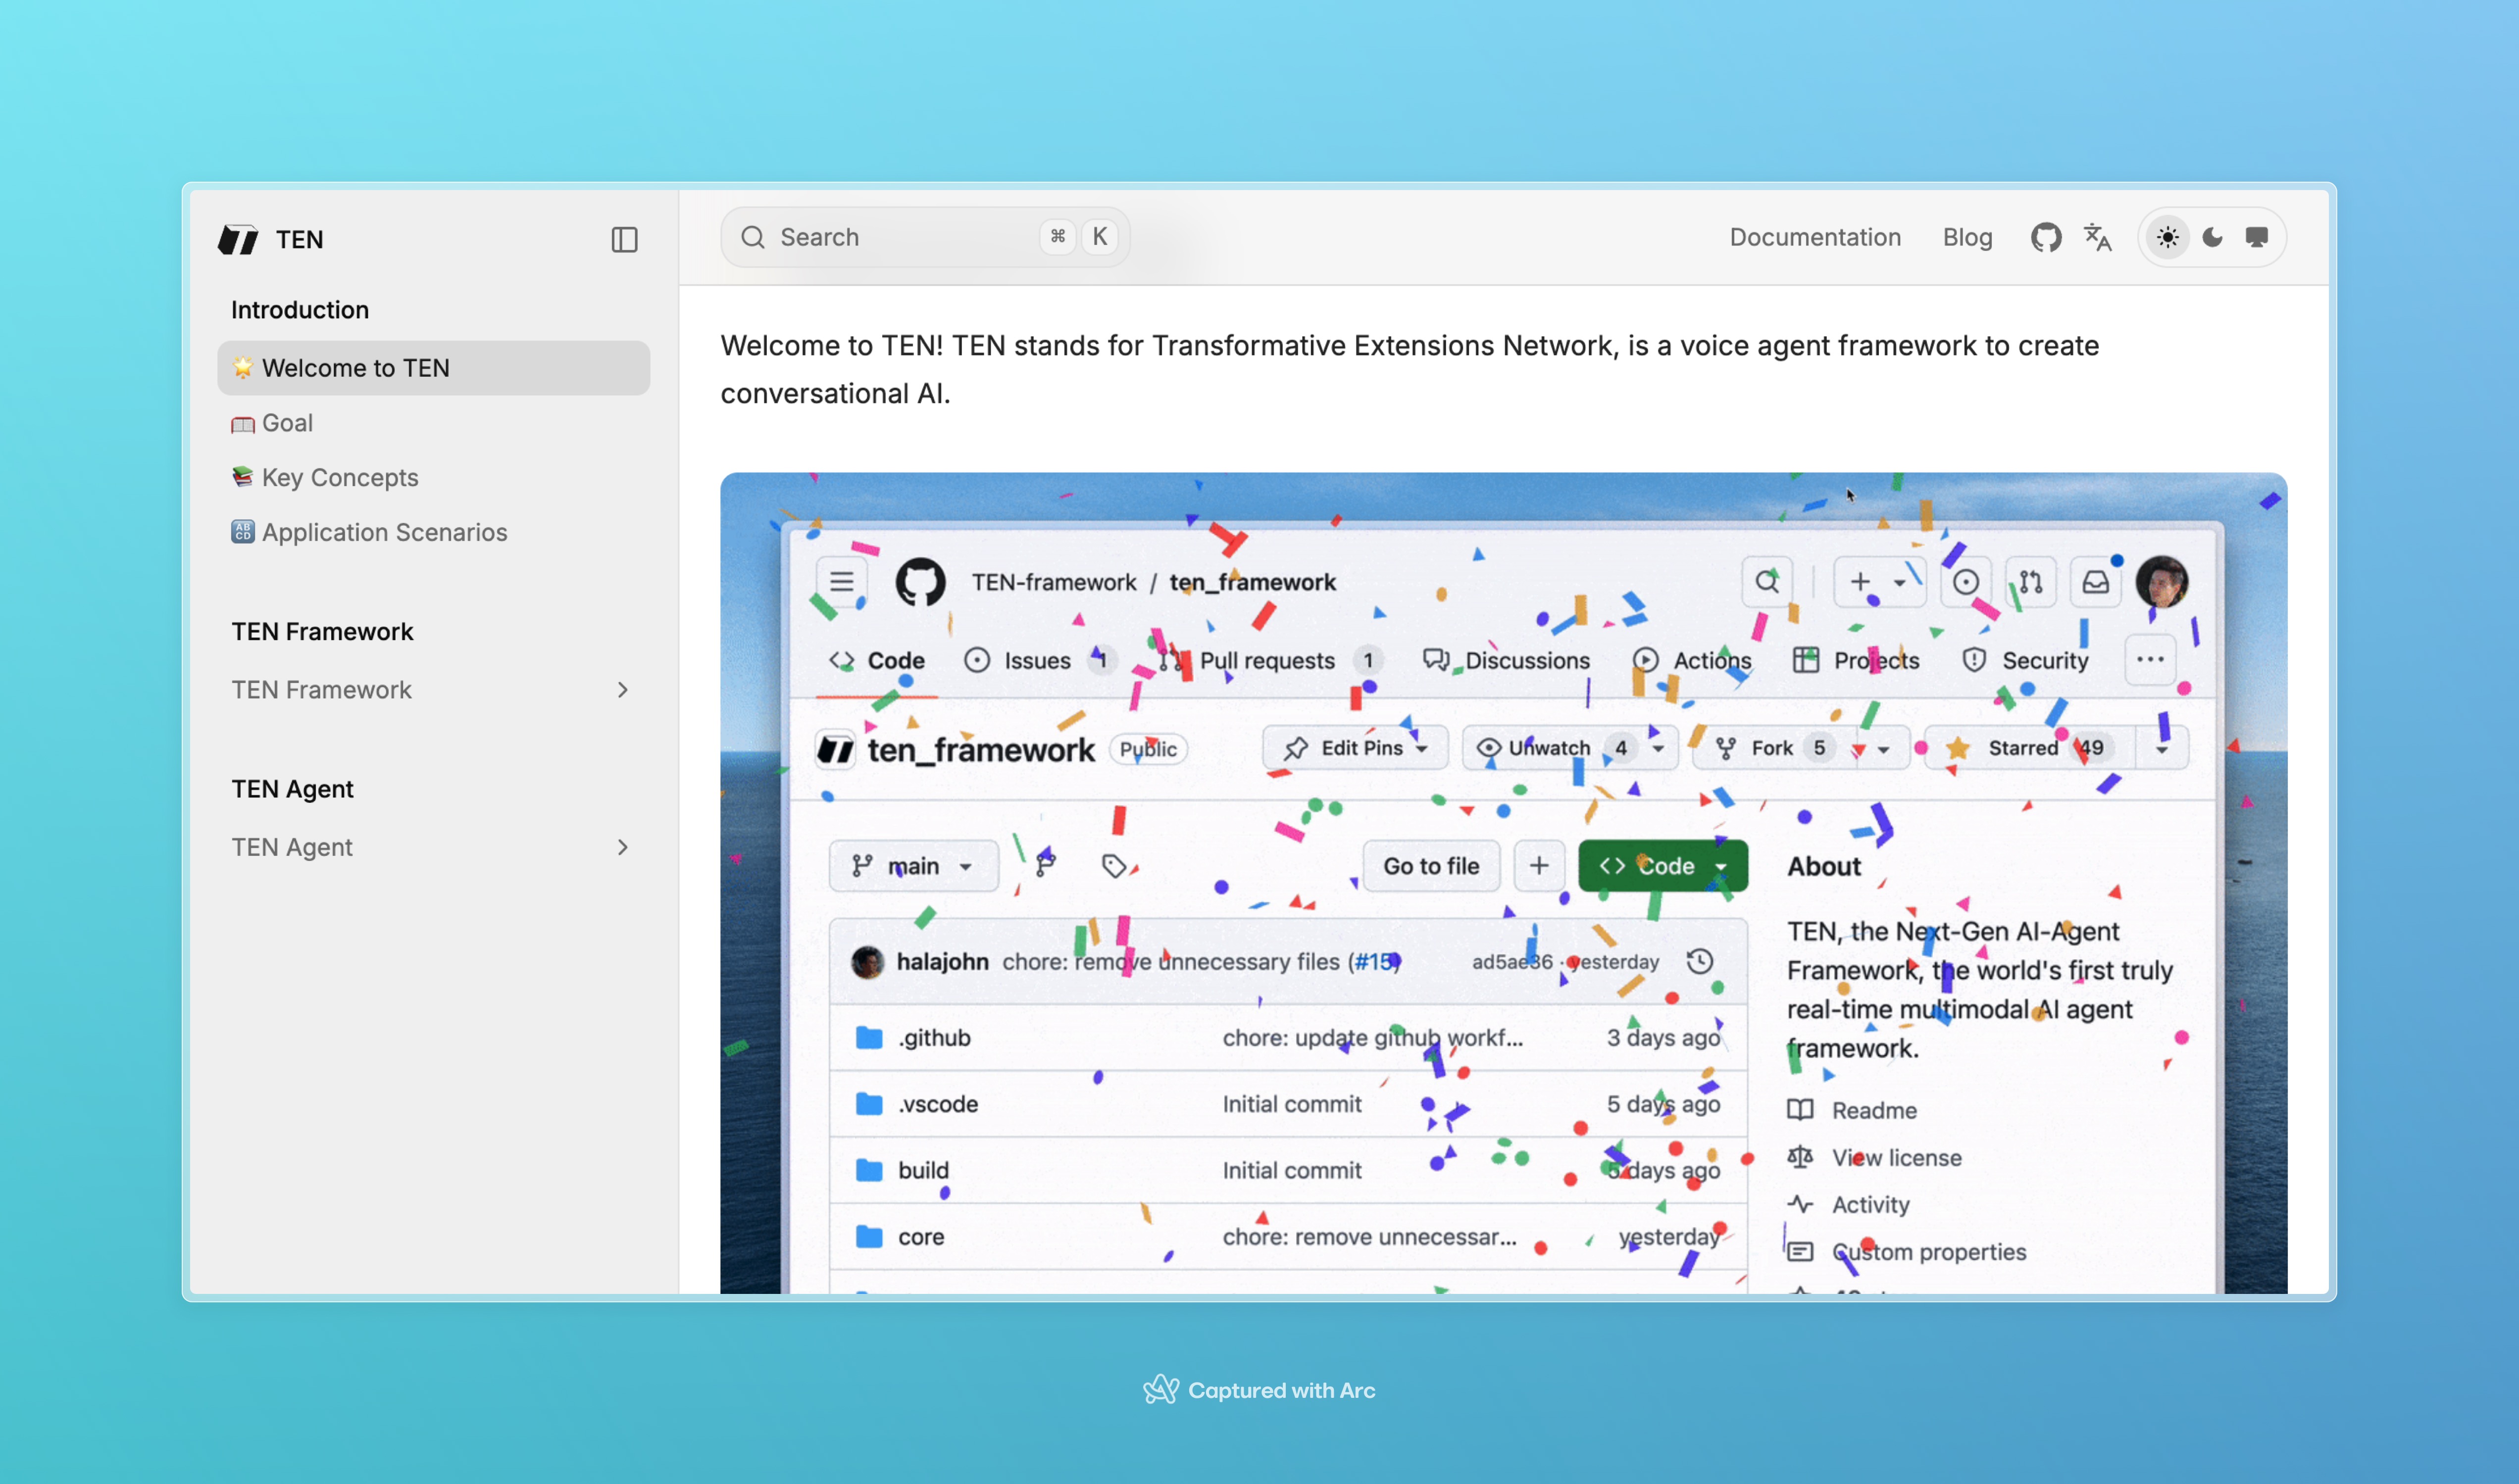Expand the TEN Framework section chevron
Screen dimensions: 2519x1484
[x=622, y=690]
